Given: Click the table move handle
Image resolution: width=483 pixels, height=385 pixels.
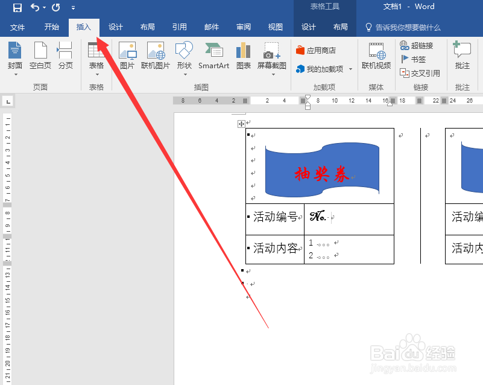Looking at the screenshot, I should click(241, 124).
